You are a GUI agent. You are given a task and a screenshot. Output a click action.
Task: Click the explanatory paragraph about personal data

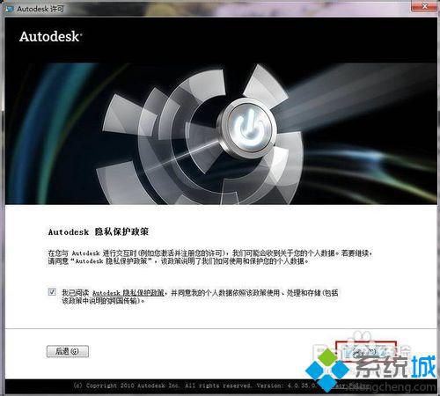click(x=210, y=257)
